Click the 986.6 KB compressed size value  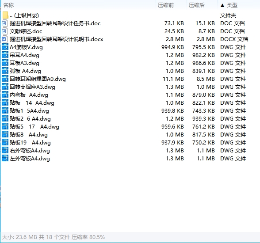coord(203,63)
